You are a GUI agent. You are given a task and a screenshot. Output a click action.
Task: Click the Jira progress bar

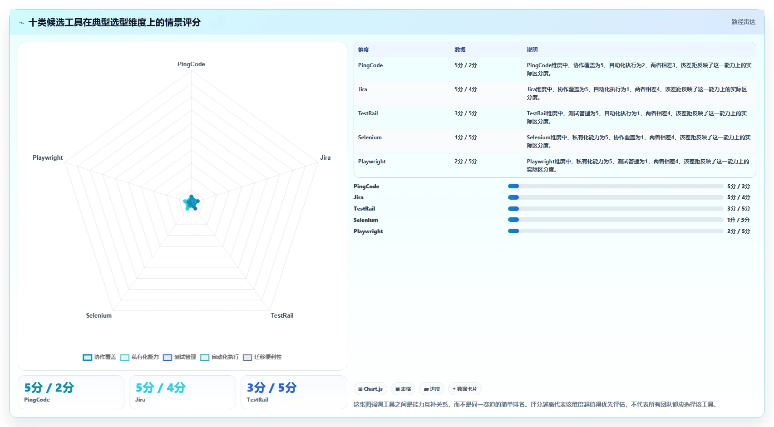click(x=616, y=197)
